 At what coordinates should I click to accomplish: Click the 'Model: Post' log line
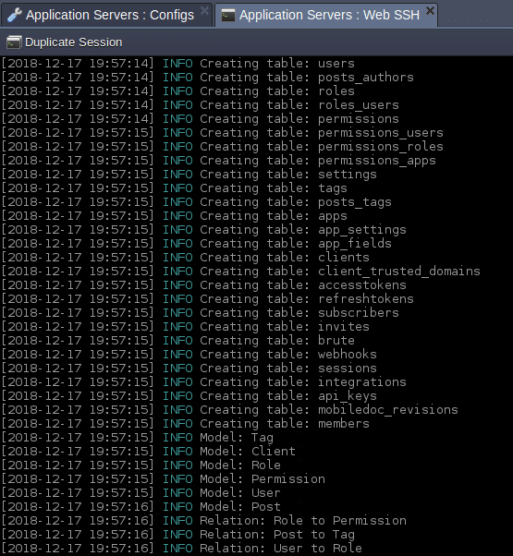coord(141,507)
